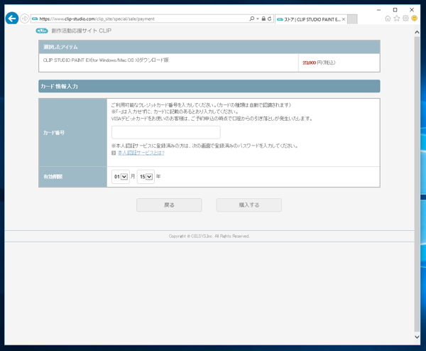Refresh the page with the reload icon
Image resolution: width=426 pixels, height=351 pixels.
click(x=269, y=18)
